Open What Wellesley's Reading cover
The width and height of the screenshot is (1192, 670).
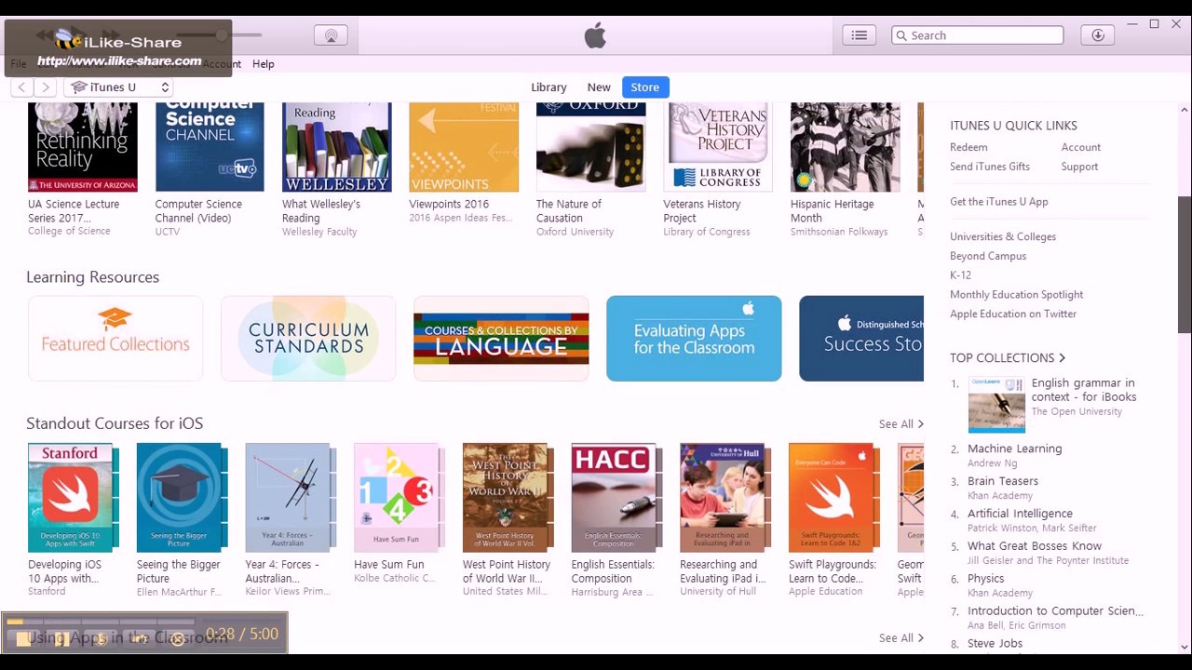point(337,147)
